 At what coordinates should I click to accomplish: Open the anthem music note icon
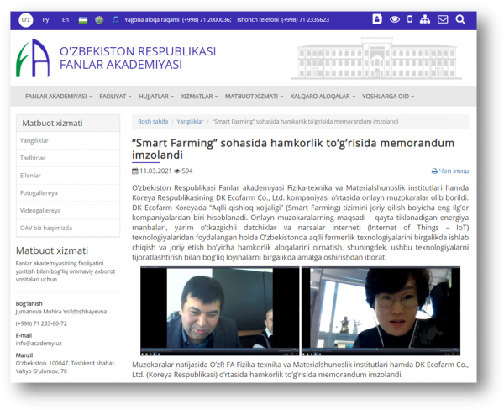tap(115, 20)
